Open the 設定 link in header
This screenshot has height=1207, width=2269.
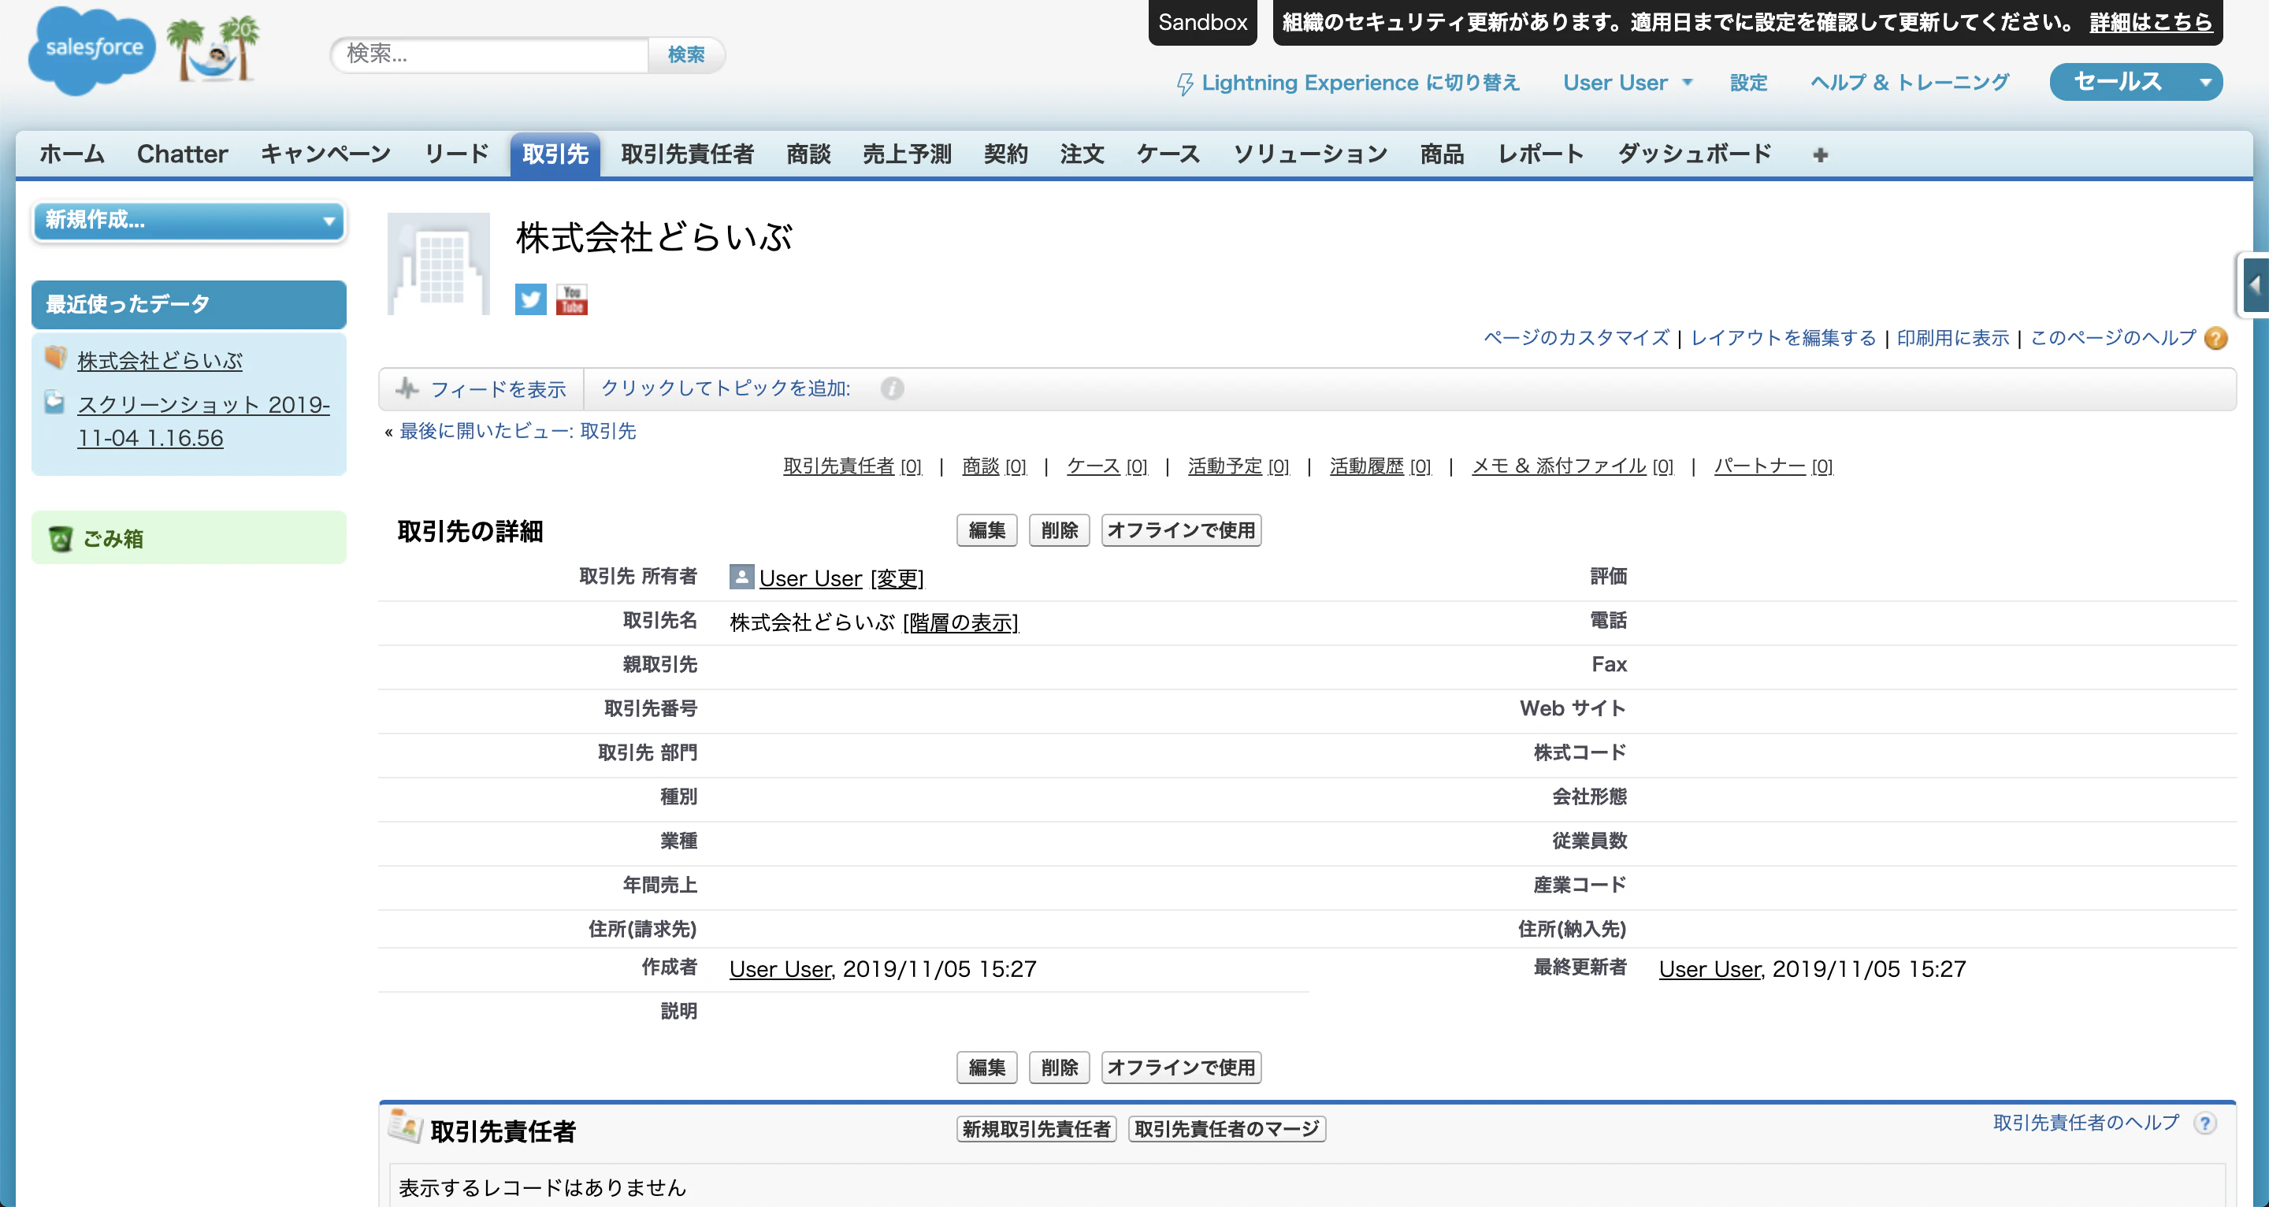[x=1748, y=83]
